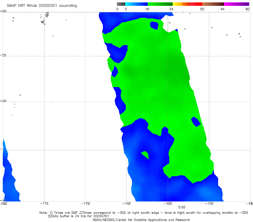The image size is (253, 222).
Task: Click the 'NOAA/NESDIS/Center for Satellite Applications and Research' credit
Action: coord(141,220)
